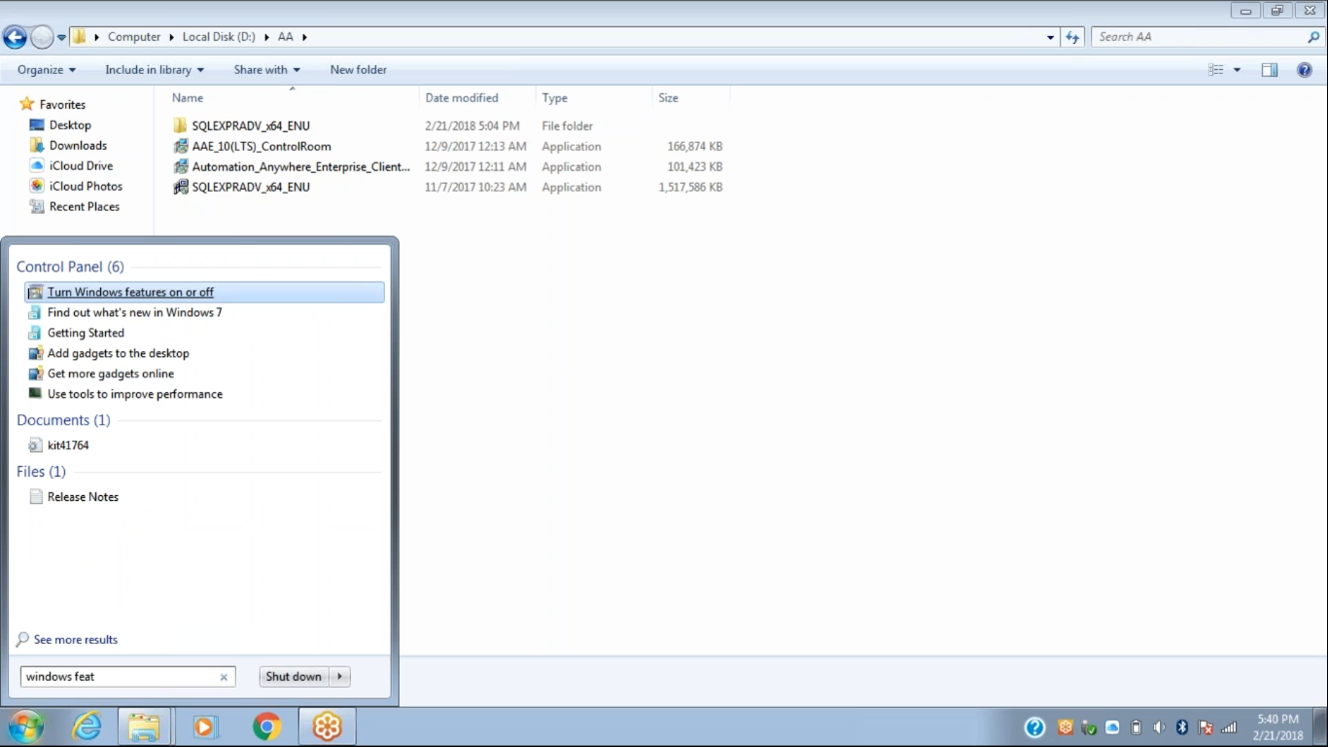
Task: Click the 2/21/2018 5:04 PM date cell
Action: coord(472,126)
